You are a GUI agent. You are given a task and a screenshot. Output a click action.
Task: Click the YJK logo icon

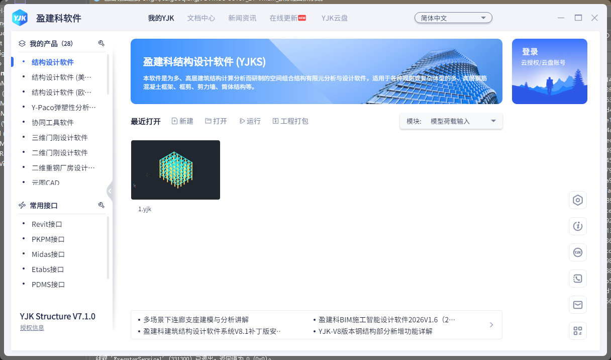[x=20, y=18]
